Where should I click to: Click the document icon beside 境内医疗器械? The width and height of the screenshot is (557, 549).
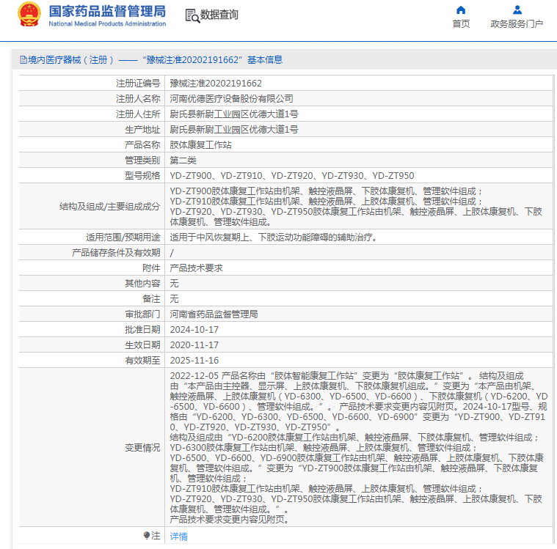pos(23,59)
